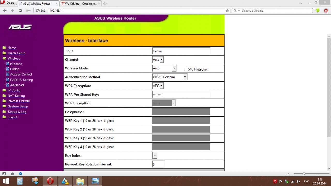This screenshot has width=331, height=186.
Task: Open the Key Index dropdown
Action: coord(155,155)
